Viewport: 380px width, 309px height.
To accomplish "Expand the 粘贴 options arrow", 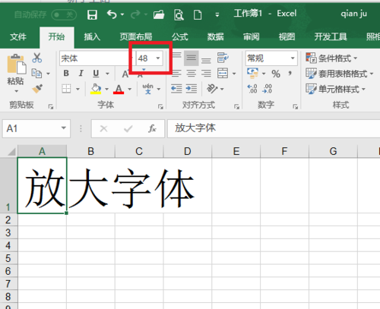I will point(16,91).
